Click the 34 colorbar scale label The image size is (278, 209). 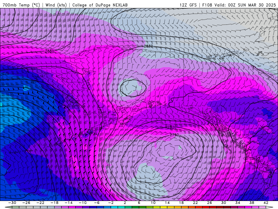238,203
